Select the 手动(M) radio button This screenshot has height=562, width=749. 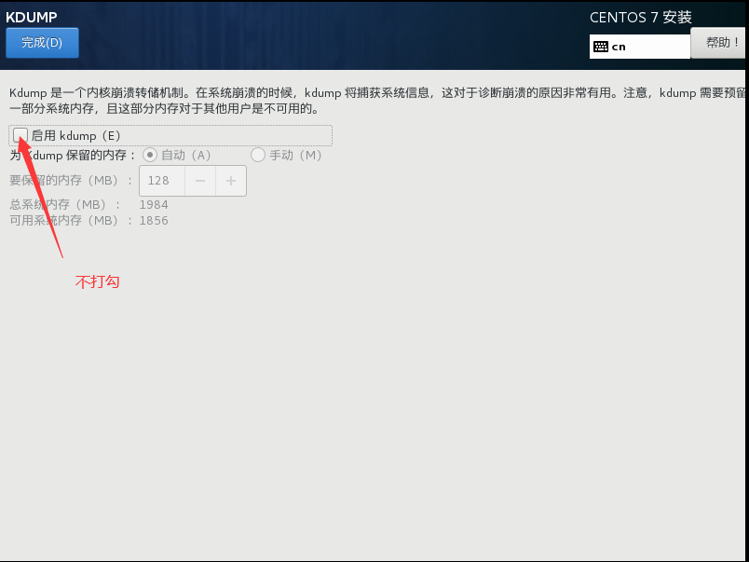click(x=258, y=155)
